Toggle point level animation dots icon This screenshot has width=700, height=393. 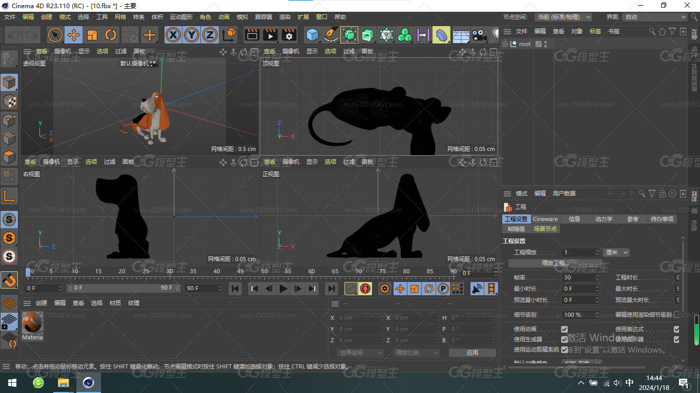(458, 289)
